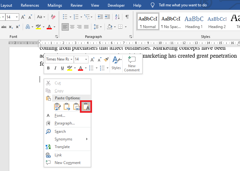Toggle superscript formatting
Screen dimensions: 240x171
click(18, 27)
